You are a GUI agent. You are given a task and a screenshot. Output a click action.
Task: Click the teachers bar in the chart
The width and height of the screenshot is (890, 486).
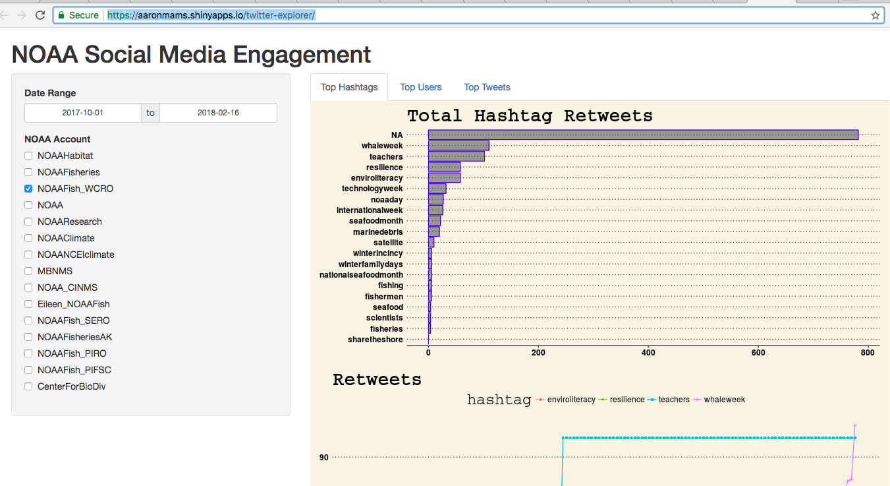pos(457,156)
